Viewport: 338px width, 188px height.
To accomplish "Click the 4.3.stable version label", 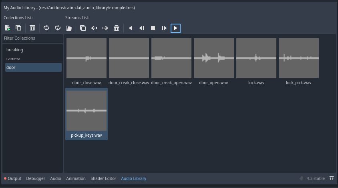I will tap(316, 178).
